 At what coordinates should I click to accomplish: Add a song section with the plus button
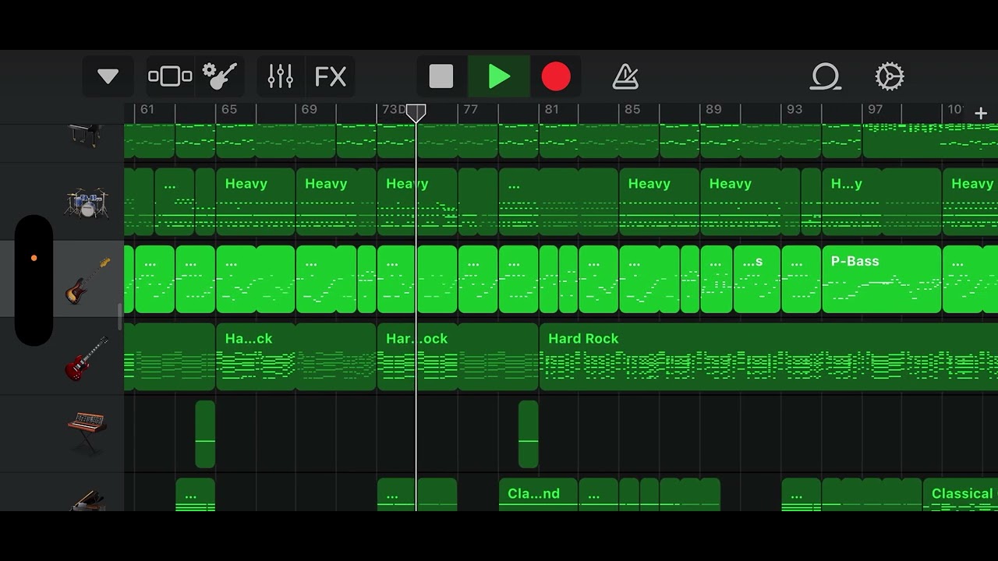(x=981, y=114)
